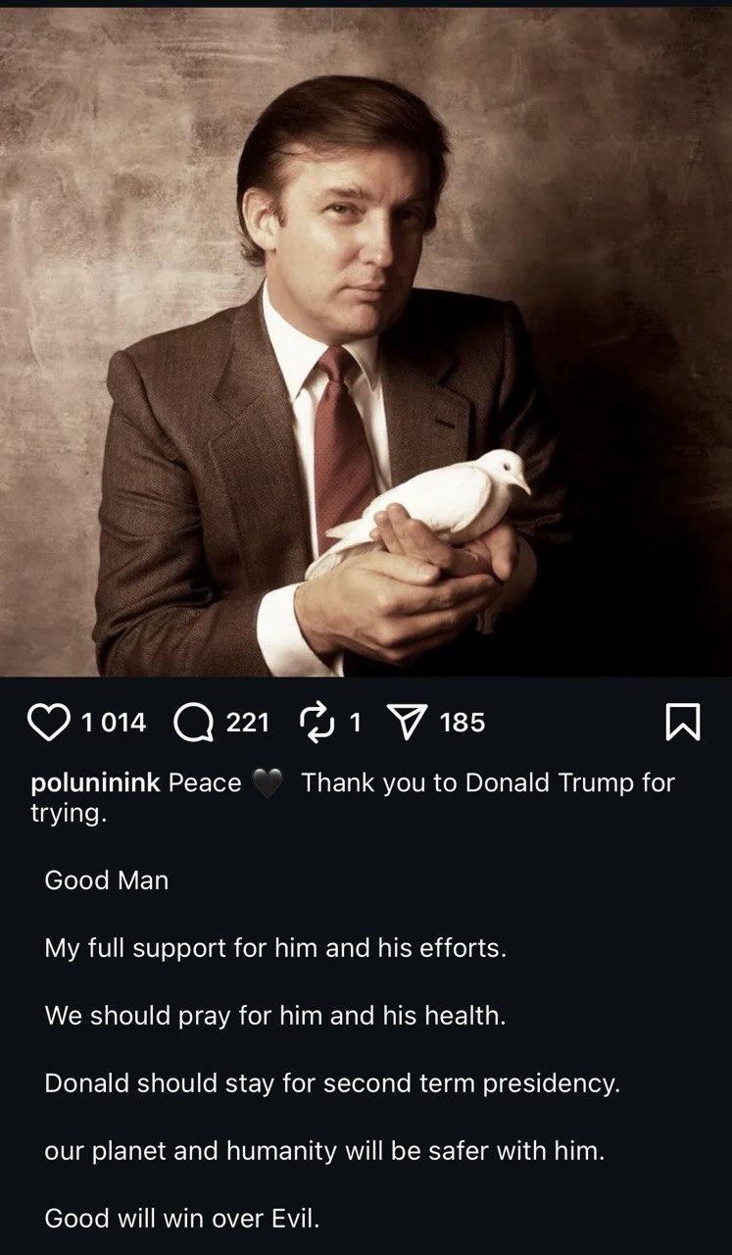Tap the "second term presidency" caption line

pyautogui.click(x=332, y=1083)
